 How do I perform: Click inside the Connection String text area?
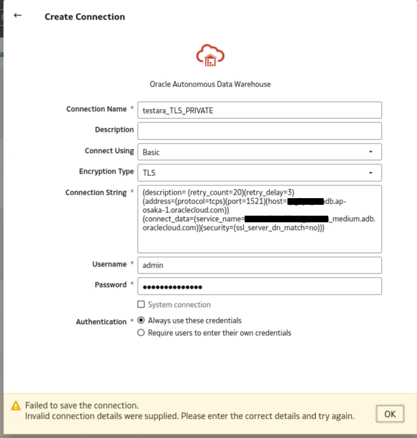pyautogui.click(x=259, y=219)
